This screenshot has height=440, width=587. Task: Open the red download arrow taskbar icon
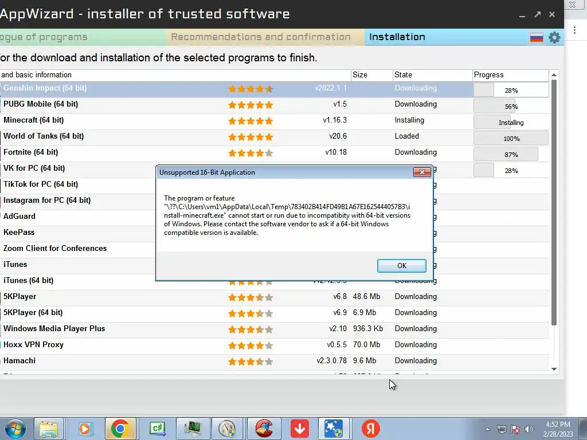pyautogui.click(x=300, y=429)
